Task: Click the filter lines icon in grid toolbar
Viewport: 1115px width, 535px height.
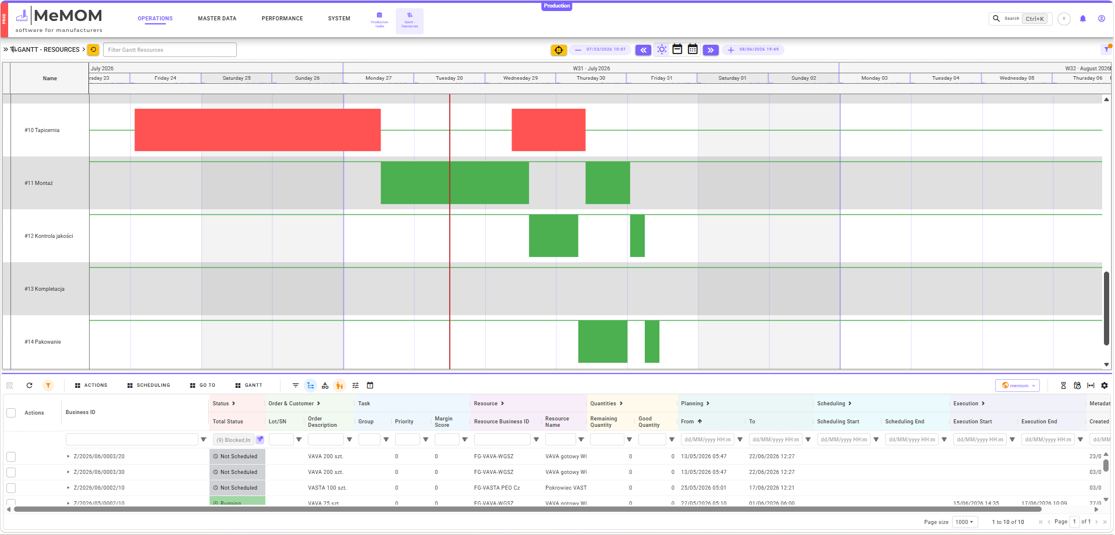Action: click(x=296, y=386)
